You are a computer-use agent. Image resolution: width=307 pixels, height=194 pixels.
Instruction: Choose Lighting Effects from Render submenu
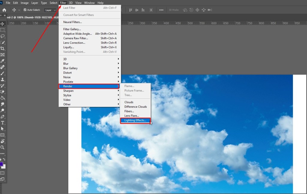[x=136, y=120]
